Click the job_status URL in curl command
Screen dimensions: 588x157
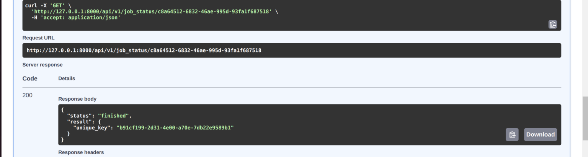[x=152, y=11]
